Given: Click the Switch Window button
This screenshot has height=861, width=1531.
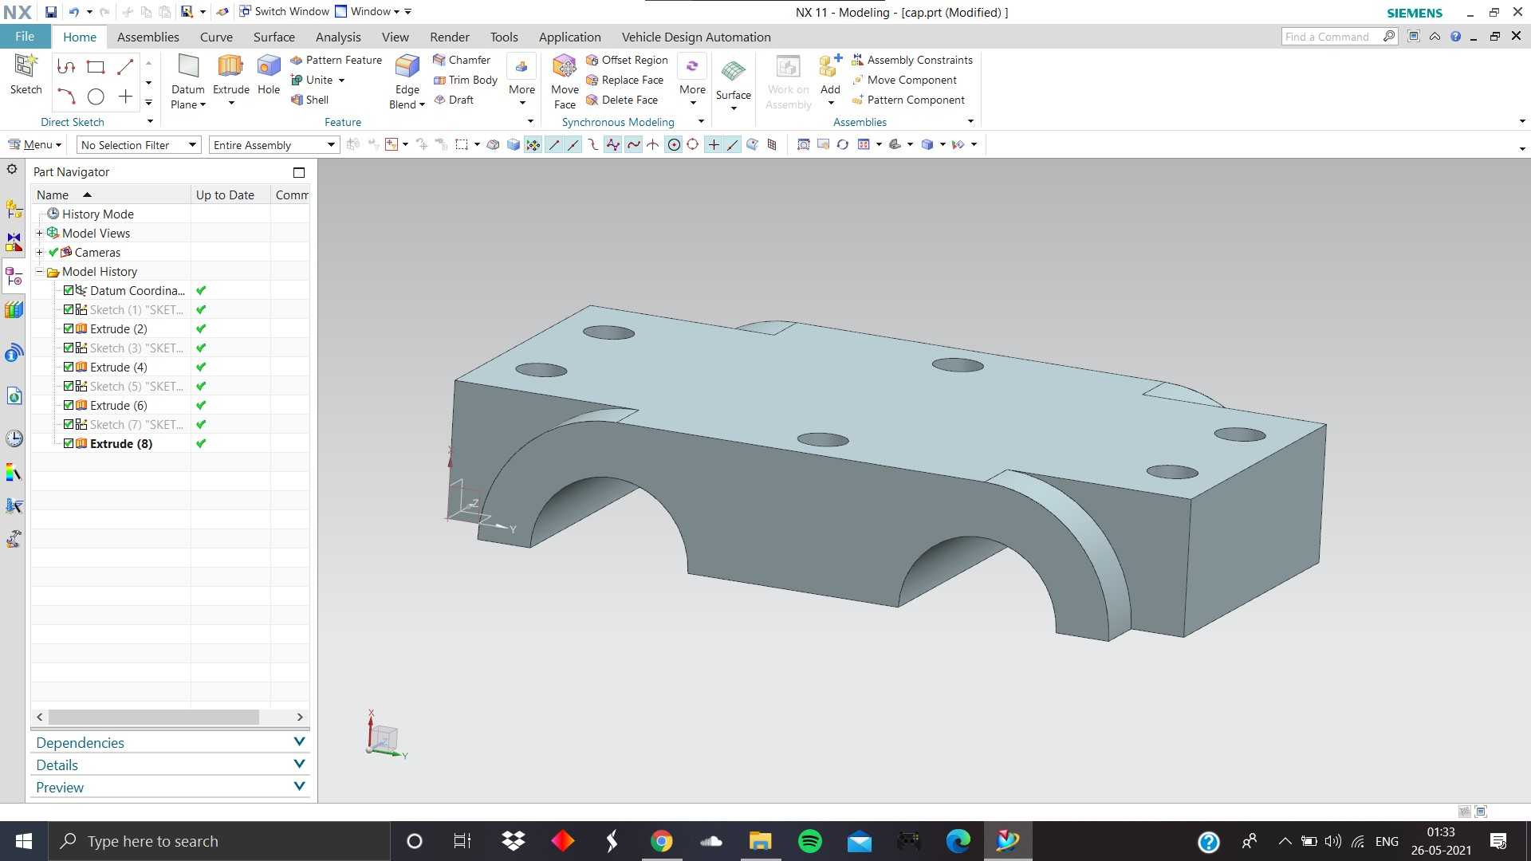Looking at the screenshot, I should pyautogui.click(x=284, y=11).
